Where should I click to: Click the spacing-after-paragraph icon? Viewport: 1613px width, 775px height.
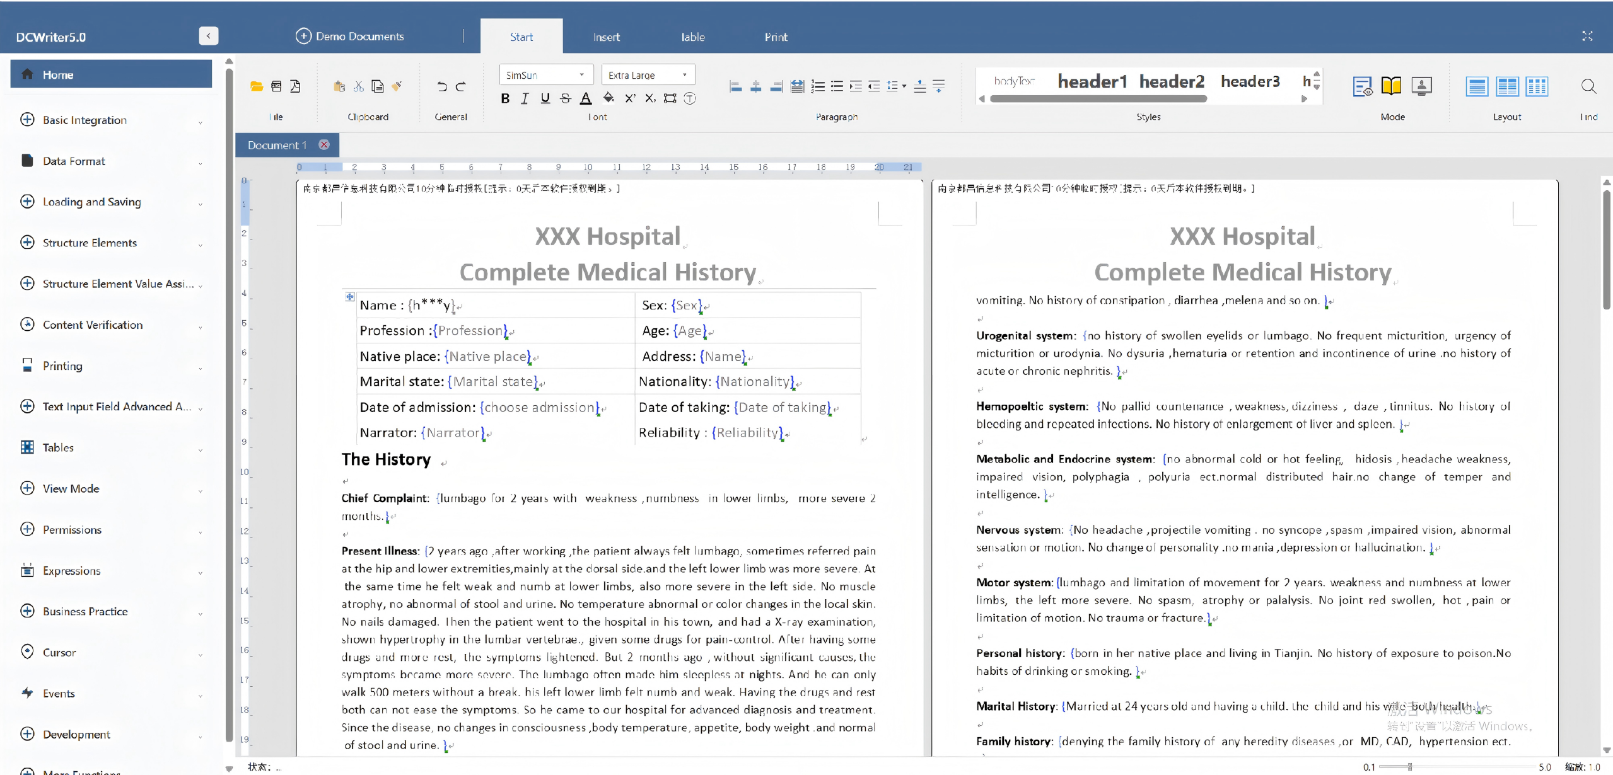click(x=939, y=86)
